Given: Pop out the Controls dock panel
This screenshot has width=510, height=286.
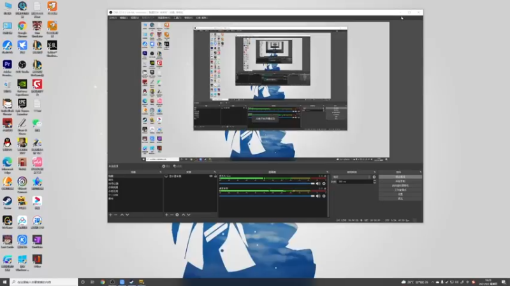Looking at the screenshot, I should tap(420, 172).
